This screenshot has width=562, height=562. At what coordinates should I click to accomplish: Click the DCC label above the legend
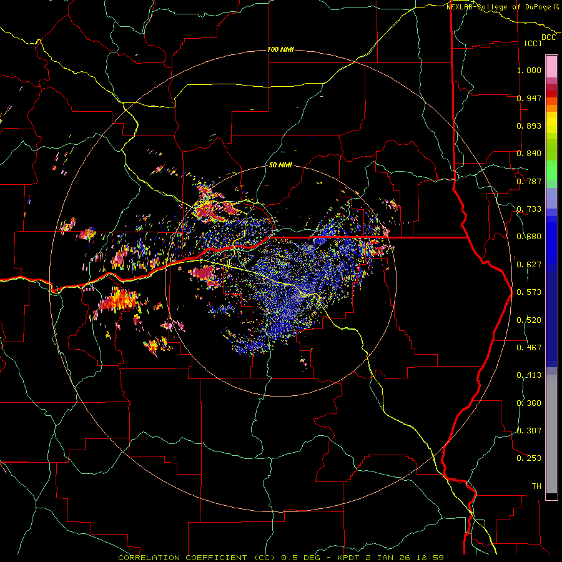coord(549,37)
